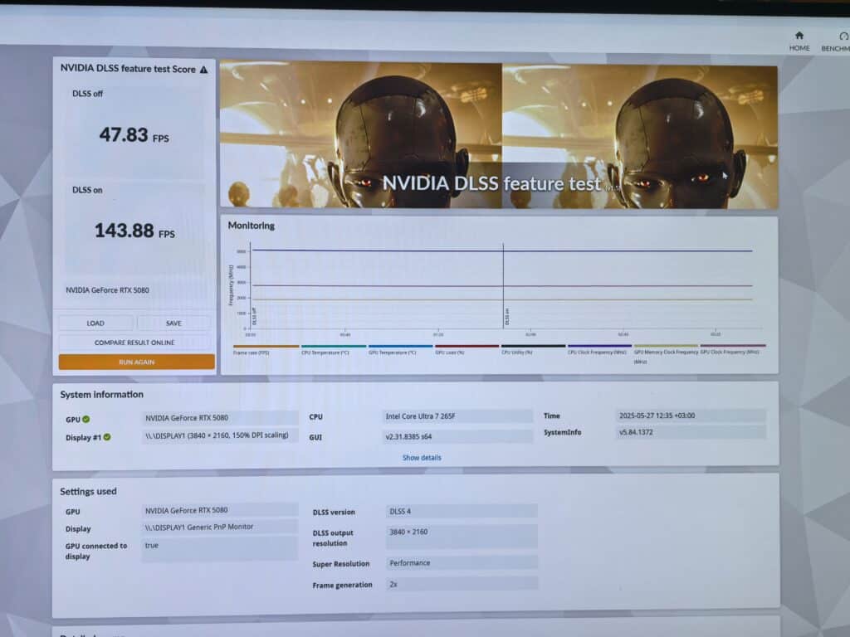Toggle the GPU Memory Clock Frequency legend item
This screenshot has width=850, height=637.
click(666, 353)
